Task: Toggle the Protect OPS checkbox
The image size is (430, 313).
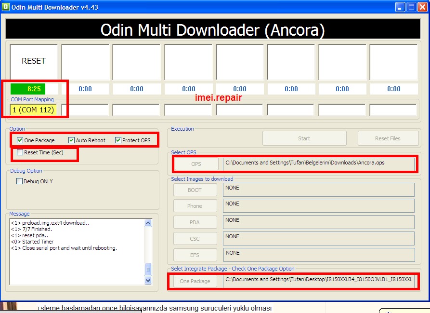Action: coord(118,140)
